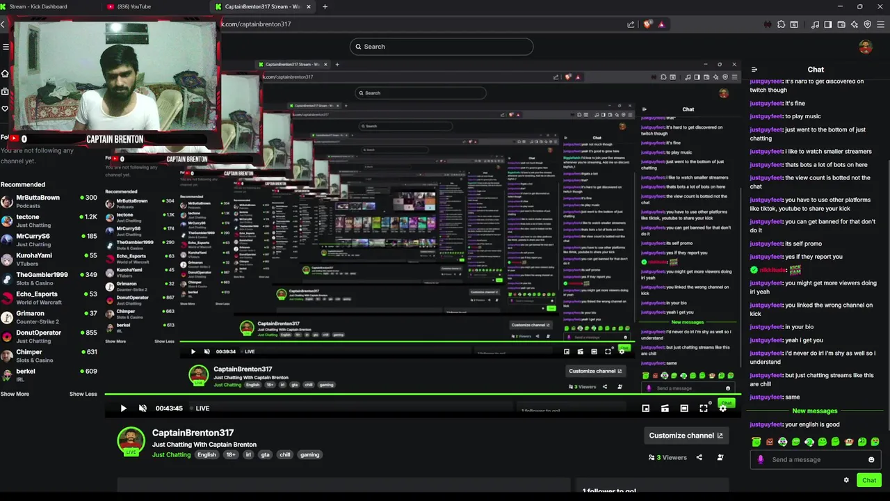
Task: Expand recommended list with Show More
Action: click(15, 394)
